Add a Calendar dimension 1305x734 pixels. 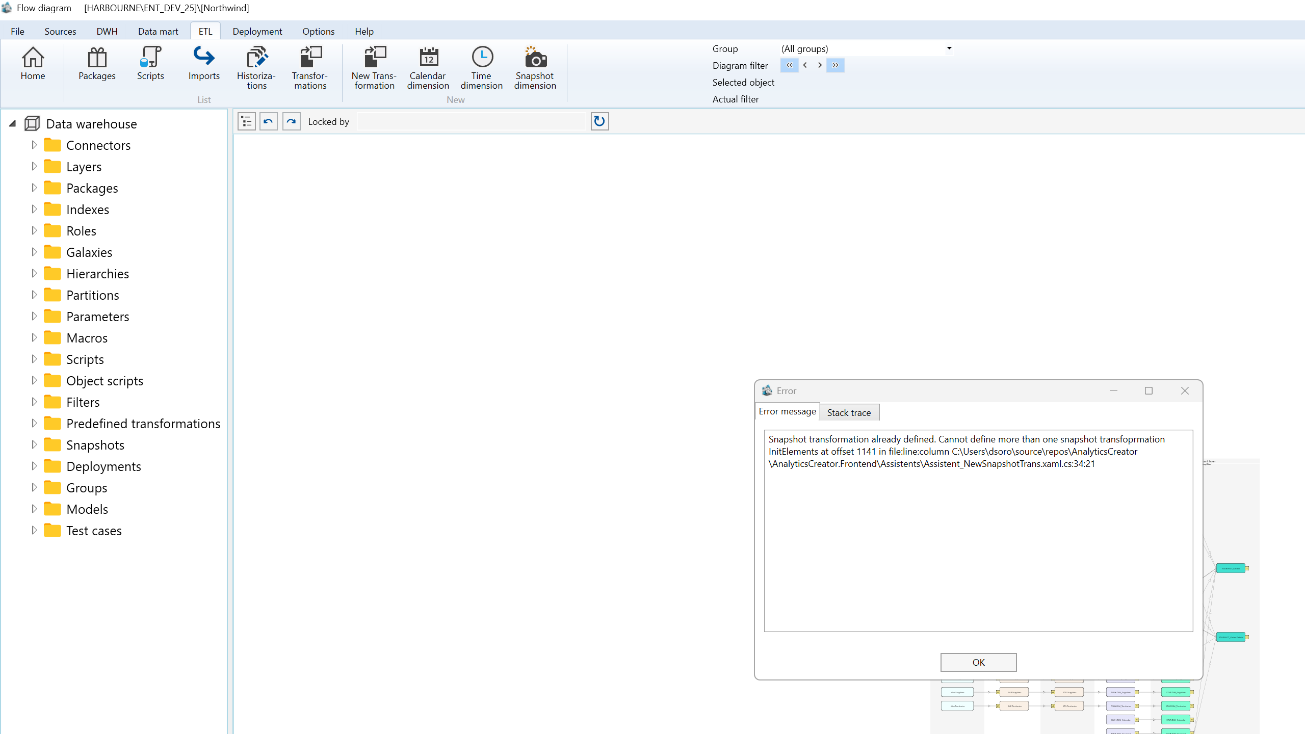428,68
